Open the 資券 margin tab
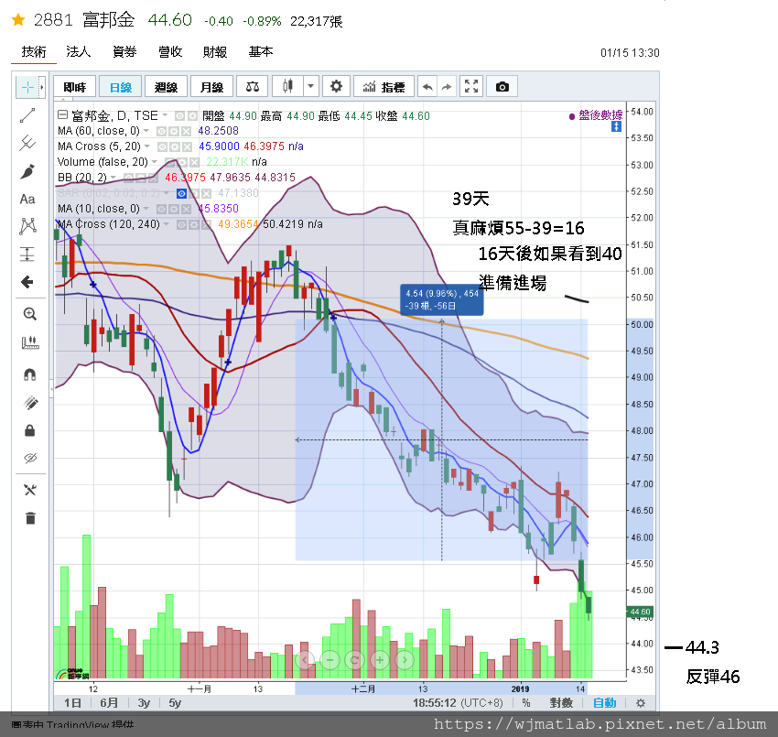 tap(124, 51)
